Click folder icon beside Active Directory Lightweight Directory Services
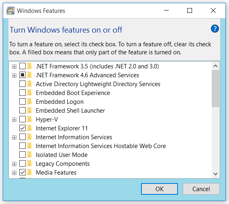The image size is (229, 204). [29, 84]
